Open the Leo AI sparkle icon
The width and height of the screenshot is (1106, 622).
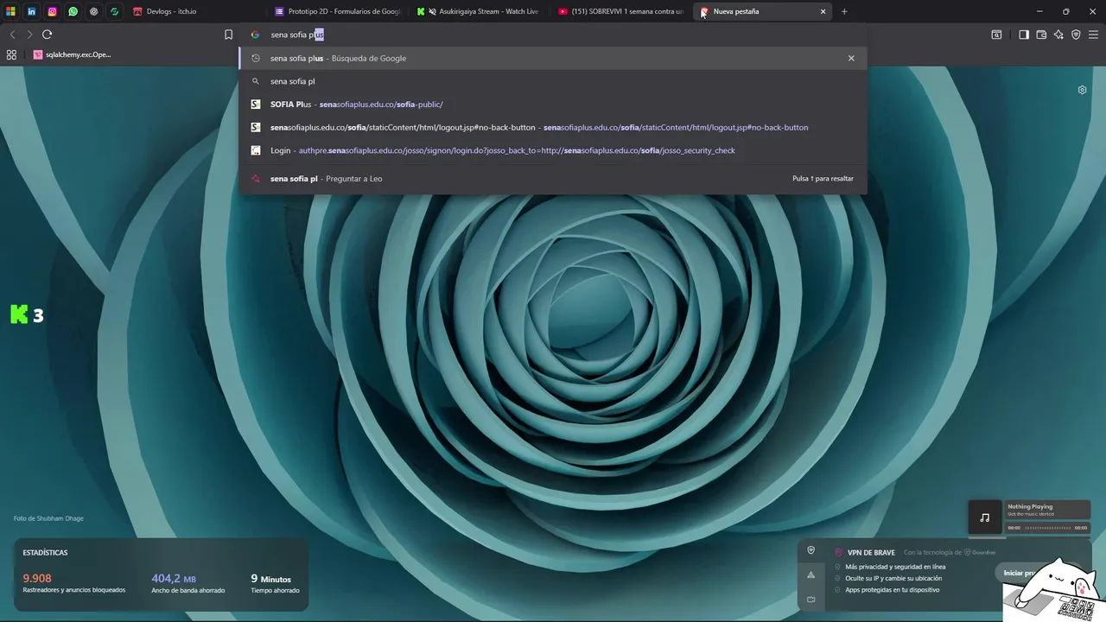pos(1058,35)
